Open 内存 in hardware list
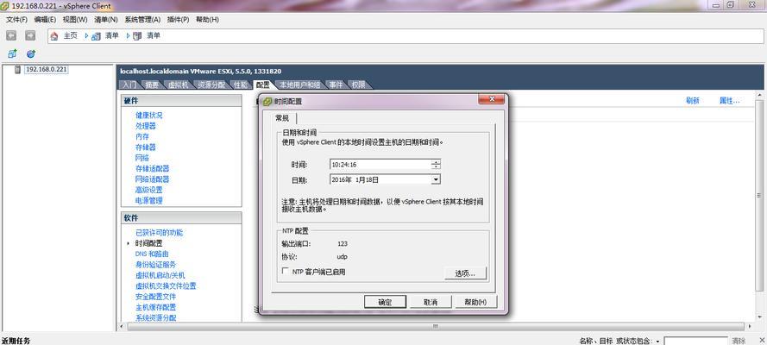The height and width of the screenshot is (345, 767). [x=142, y=137]
